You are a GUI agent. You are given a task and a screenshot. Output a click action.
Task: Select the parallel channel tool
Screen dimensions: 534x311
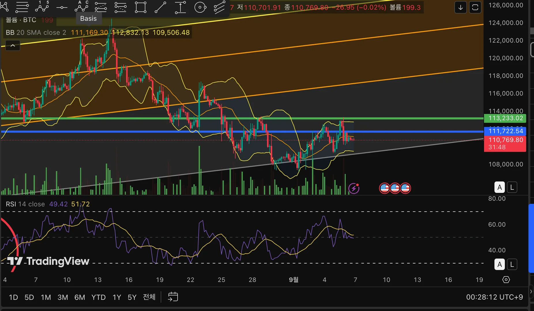[219, 7]
